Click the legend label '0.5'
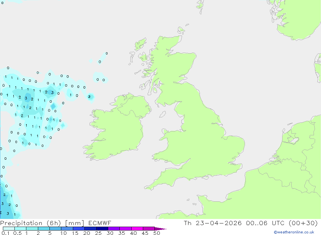 coord(17,233)
